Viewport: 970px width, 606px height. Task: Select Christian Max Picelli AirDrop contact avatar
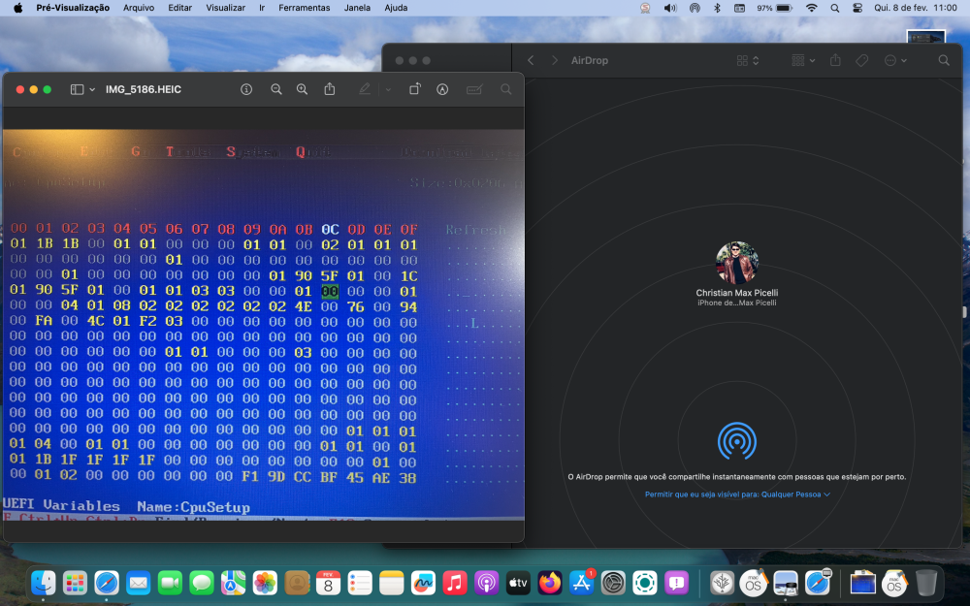[737, 263]
